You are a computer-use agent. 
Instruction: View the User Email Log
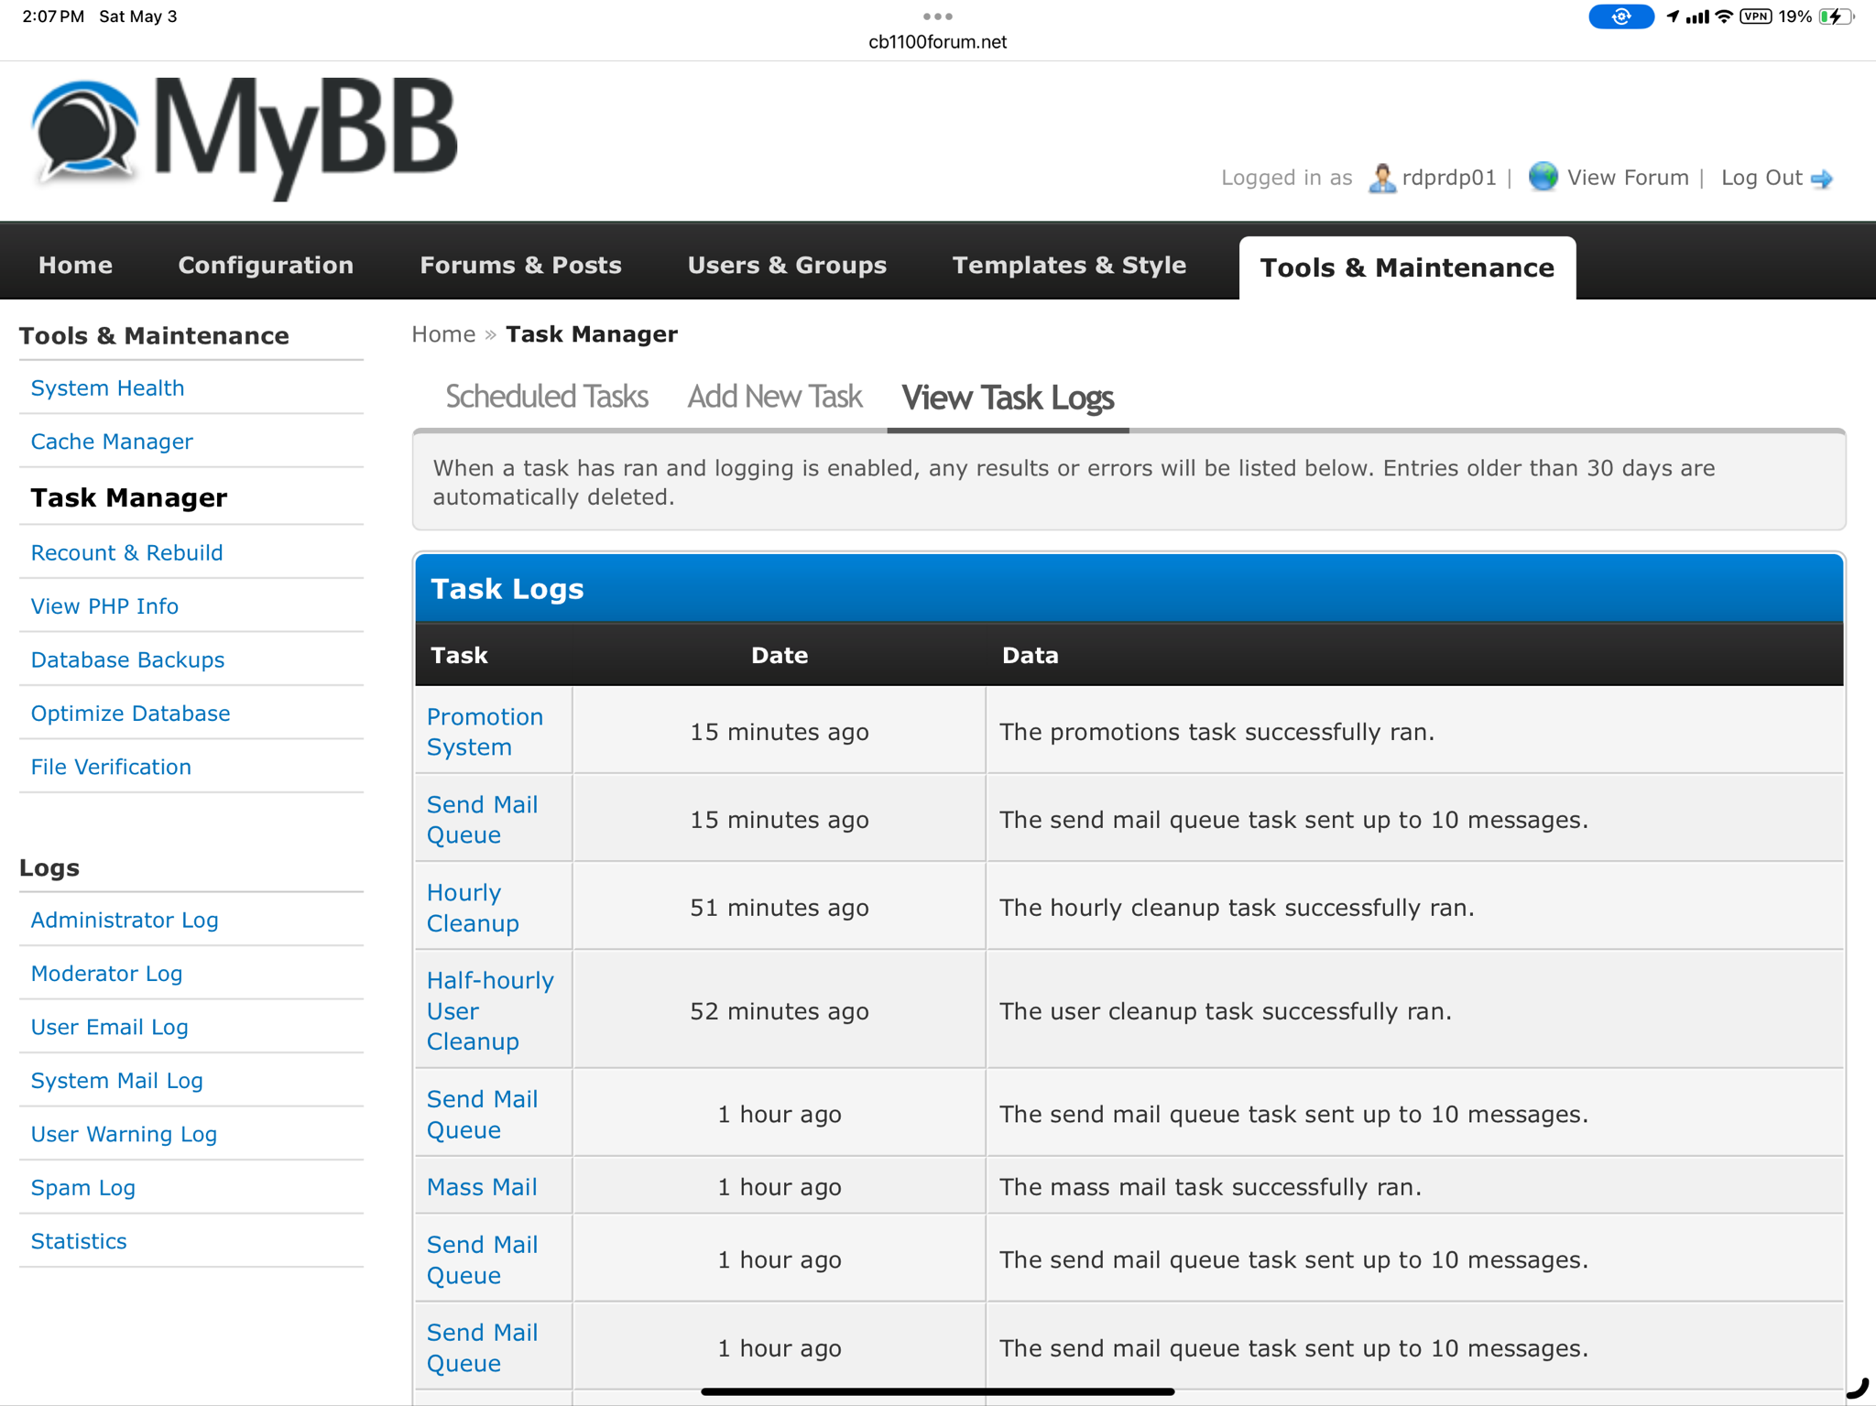(x=109, y=1028)
